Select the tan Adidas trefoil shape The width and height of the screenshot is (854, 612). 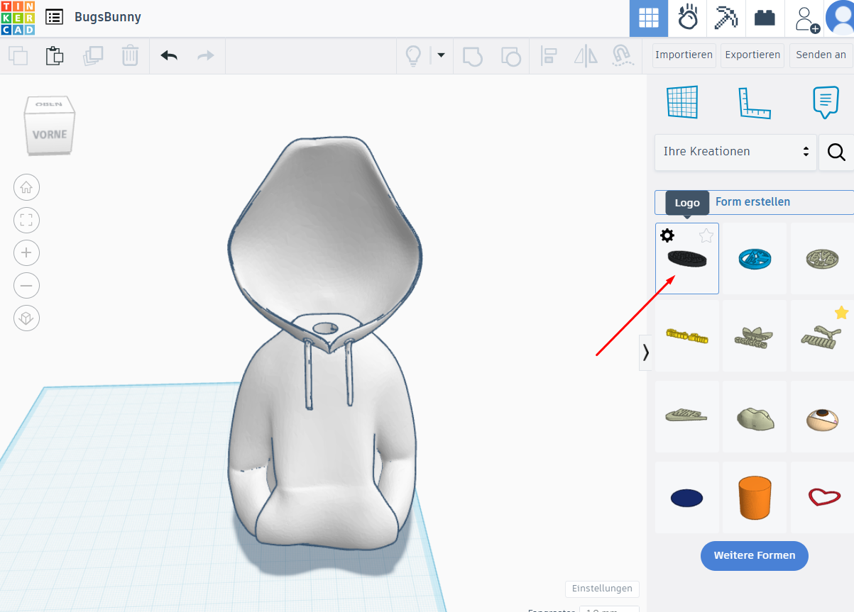pyautogui.click(x=755, y=335)
